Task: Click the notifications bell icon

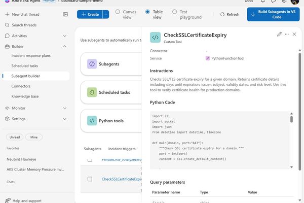Action: click(x=263, y=1)
